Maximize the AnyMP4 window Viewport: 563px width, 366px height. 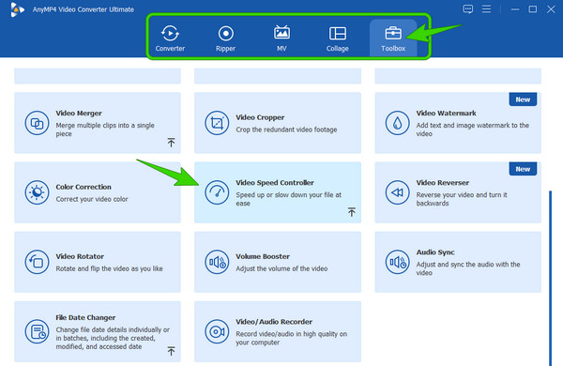(533, 9)
